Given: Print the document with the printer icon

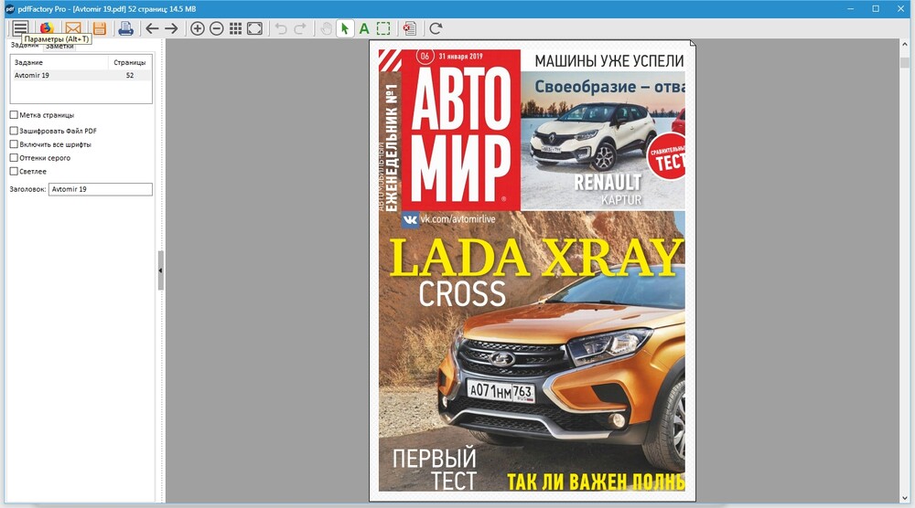Looking at the screenshot, I should pyautogui.click(x=125, y=28).
